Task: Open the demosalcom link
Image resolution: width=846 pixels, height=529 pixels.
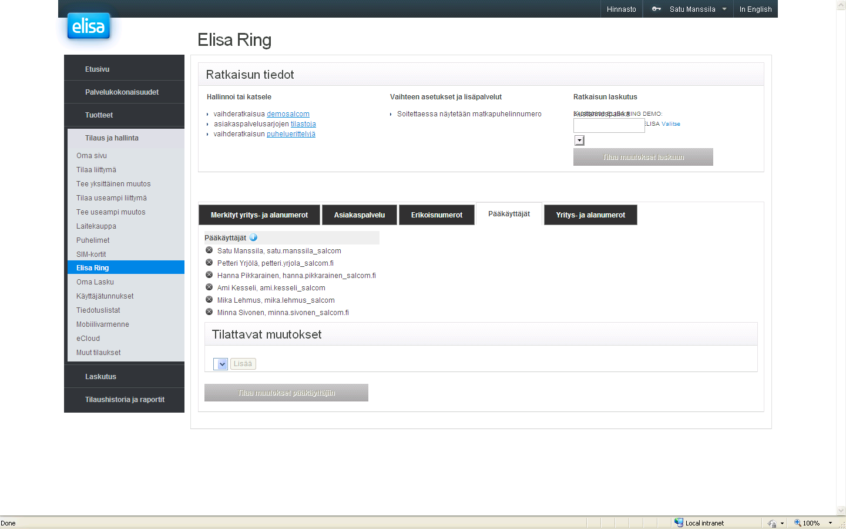Action: click(288, 114)
